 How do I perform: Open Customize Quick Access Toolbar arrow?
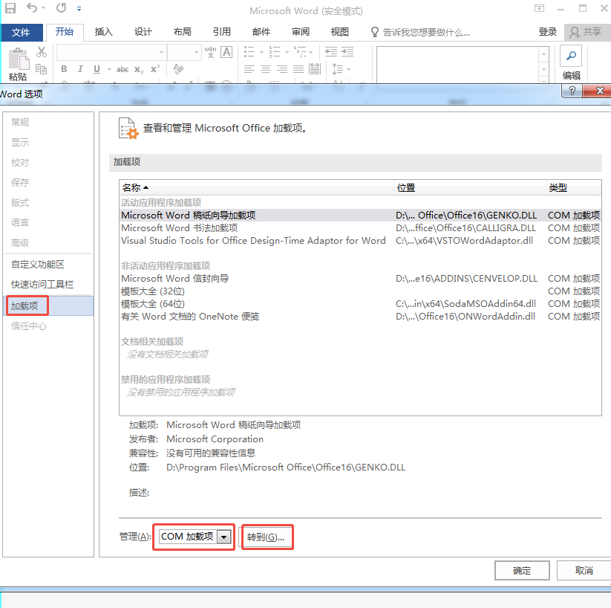pyautogui.click(x=79, y=9)
